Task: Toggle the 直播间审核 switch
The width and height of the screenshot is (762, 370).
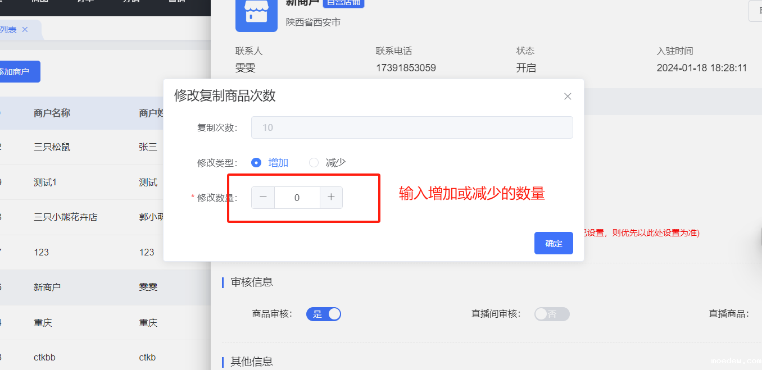Action: click(x=551, y=314)
